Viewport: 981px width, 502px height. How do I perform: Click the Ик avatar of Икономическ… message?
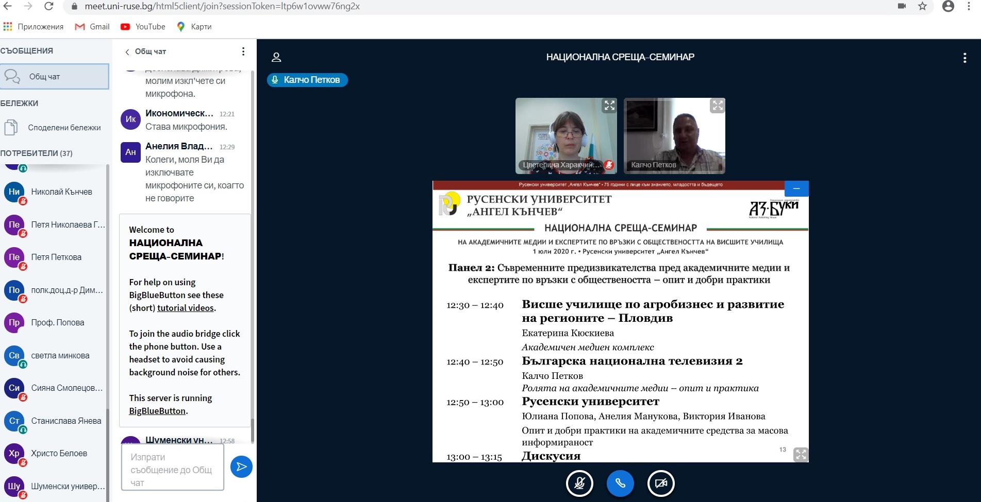(x=130, y=119)
